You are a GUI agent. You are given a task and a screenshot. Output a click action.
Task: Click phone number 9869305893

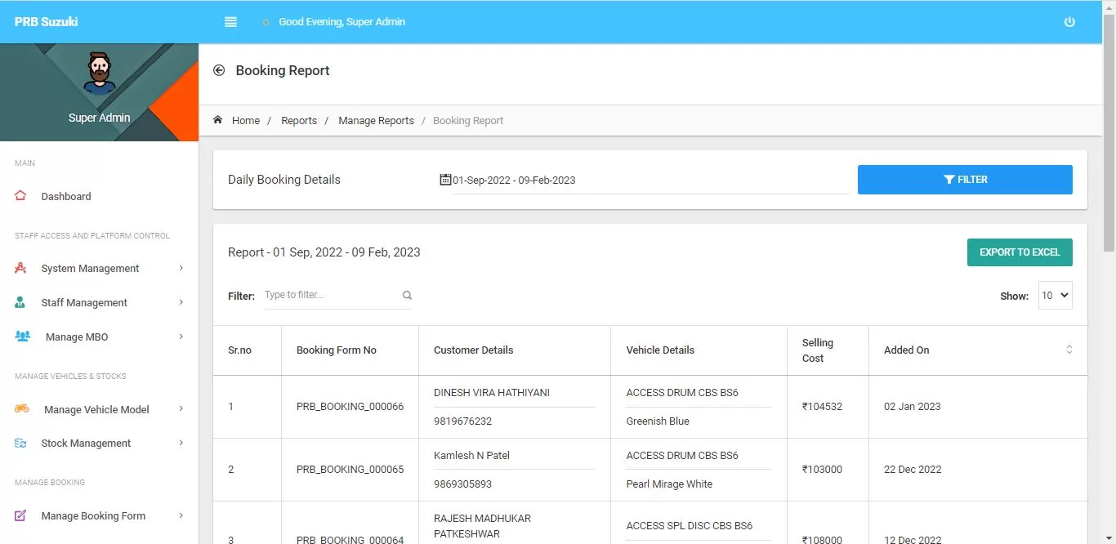[x=462, y=484]
